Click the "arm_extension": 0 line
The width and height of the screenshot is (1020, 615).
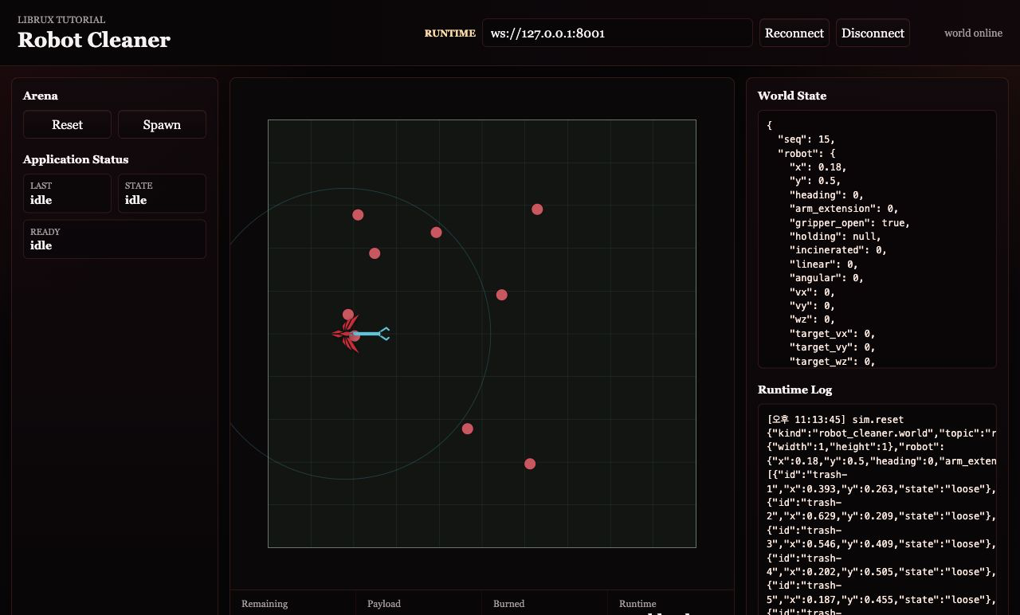[x=844, y=209]
